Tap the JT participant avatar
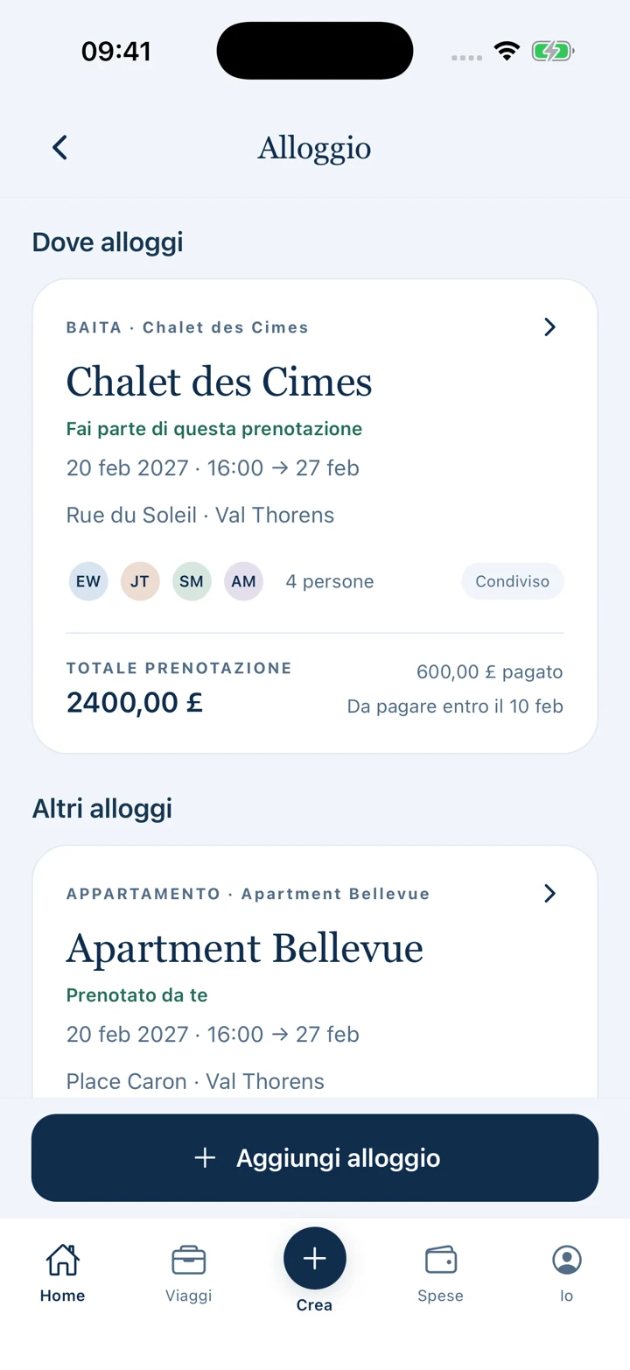This screenshot has height=1370, width=630. click(140, 581)
